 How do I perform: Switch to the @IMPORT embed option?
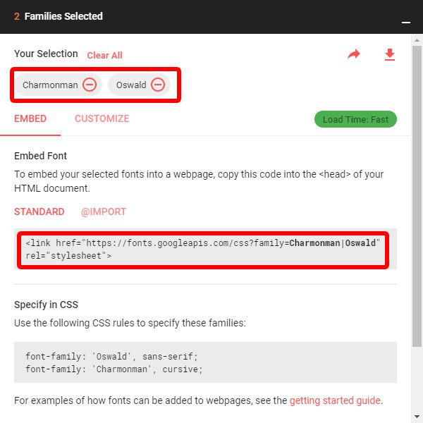coord(104,211)
